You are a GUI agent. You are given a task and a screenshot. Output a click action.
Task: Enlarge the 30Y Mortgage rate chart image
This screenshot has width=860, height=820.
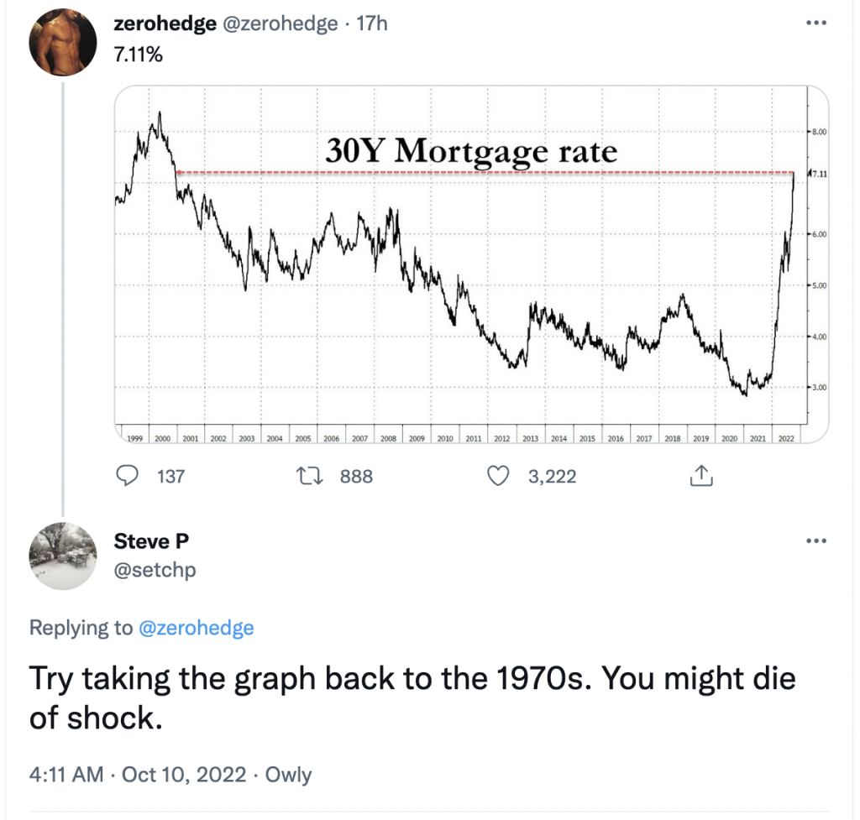471,264
